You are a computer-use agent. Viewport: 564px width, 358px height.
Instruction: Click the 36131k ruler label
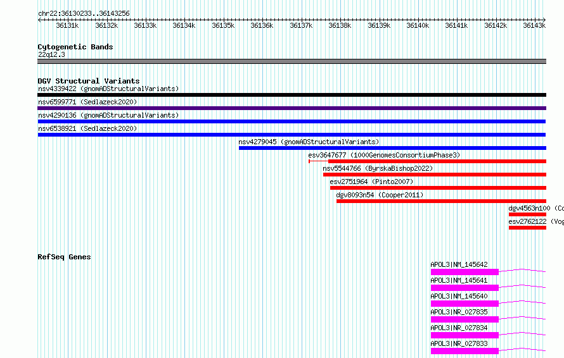coord(67,25)
